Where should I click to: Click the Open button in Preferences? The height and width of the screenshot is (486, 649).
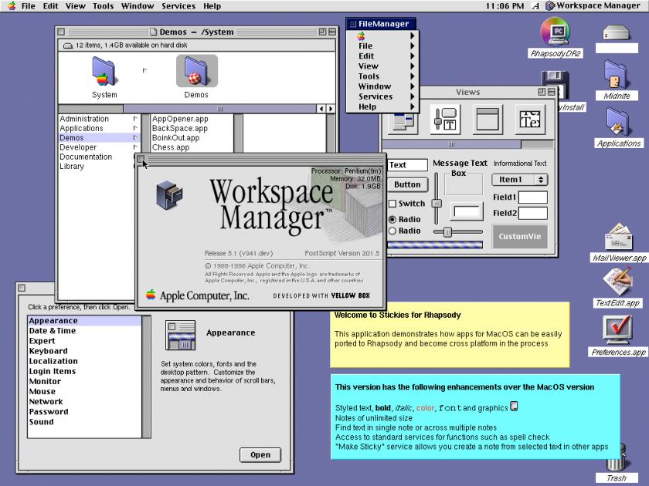(x=260, y=454)
